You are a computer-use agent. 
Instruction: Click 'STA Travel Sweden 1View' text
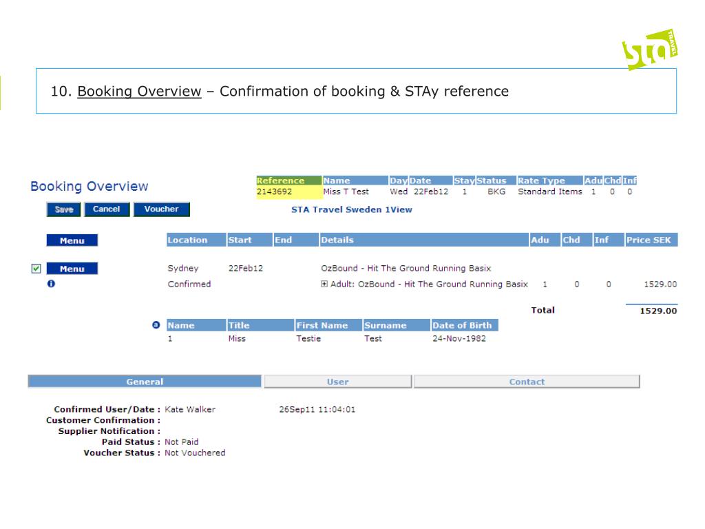(352, 209)
